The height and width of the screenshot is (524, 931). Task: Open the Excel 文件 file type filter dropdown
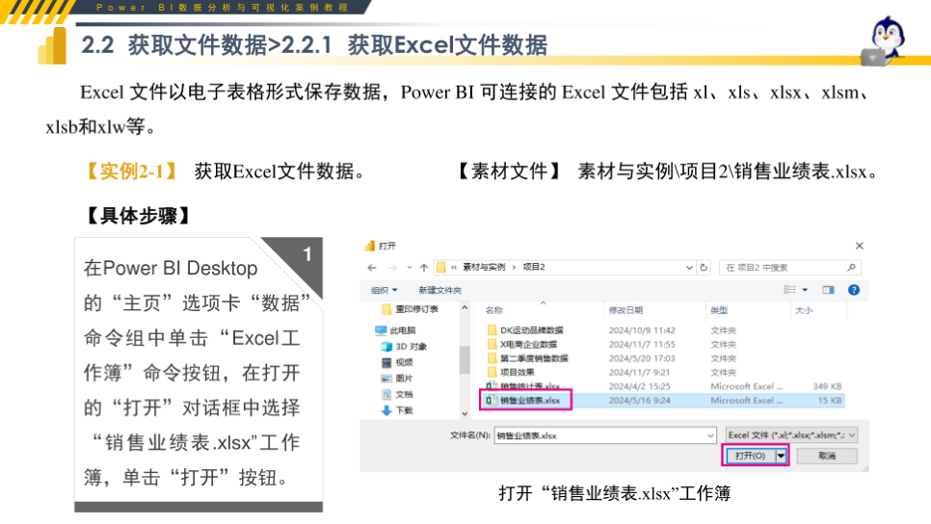click(791, 435)
